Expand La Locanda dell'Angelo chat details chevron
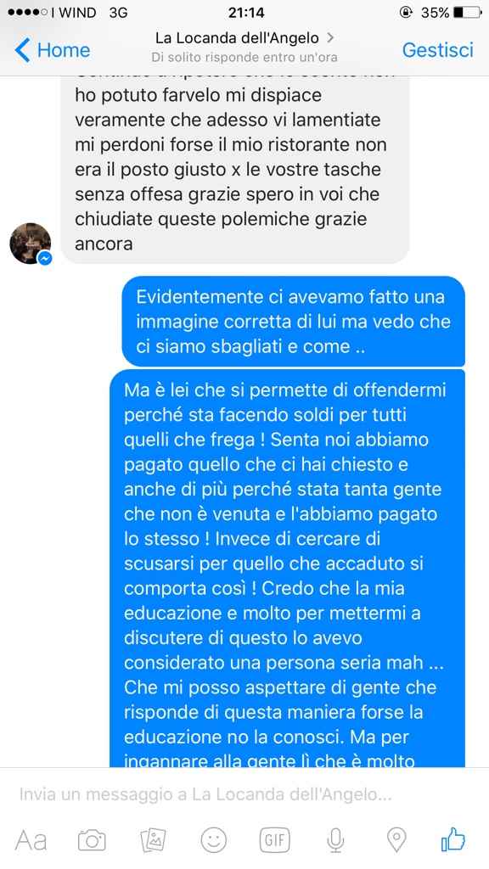The width and height of the screenshot is (489, 869). [330, 37]
